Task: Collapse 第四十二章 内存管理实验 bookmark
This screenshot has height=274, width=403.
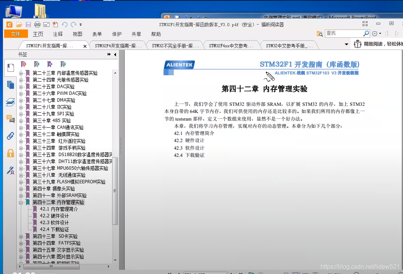Action: [21, 203]
